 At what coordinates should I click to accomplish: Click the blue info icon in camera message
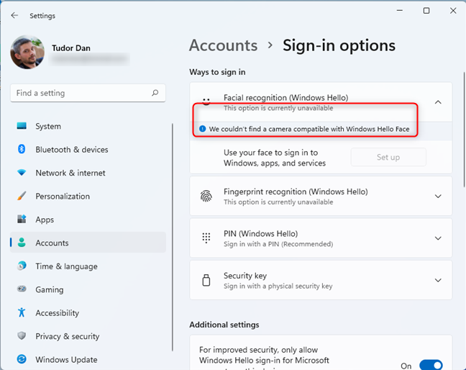(202, 129)
